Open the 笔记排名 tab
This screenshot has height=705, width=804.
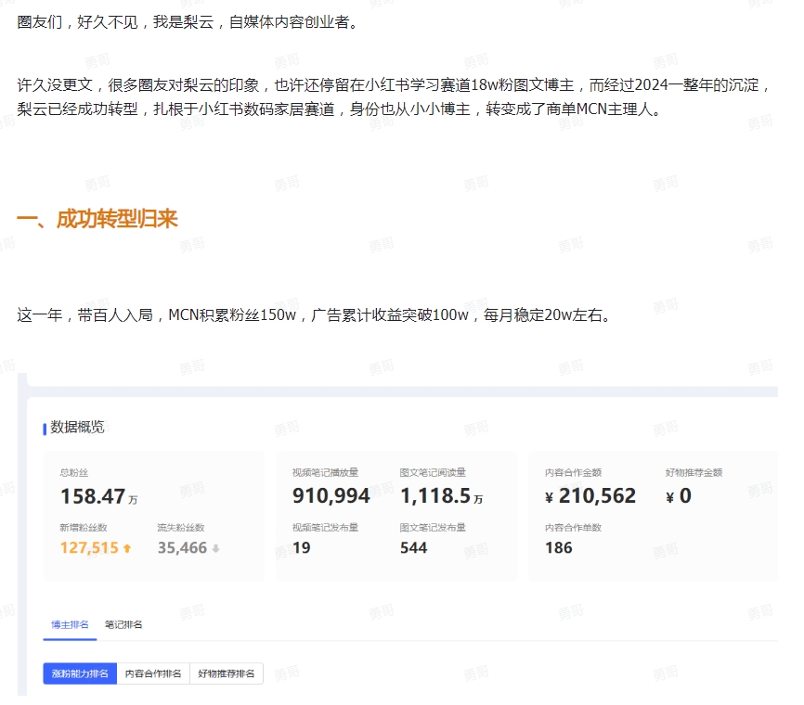tap(123, 624)
